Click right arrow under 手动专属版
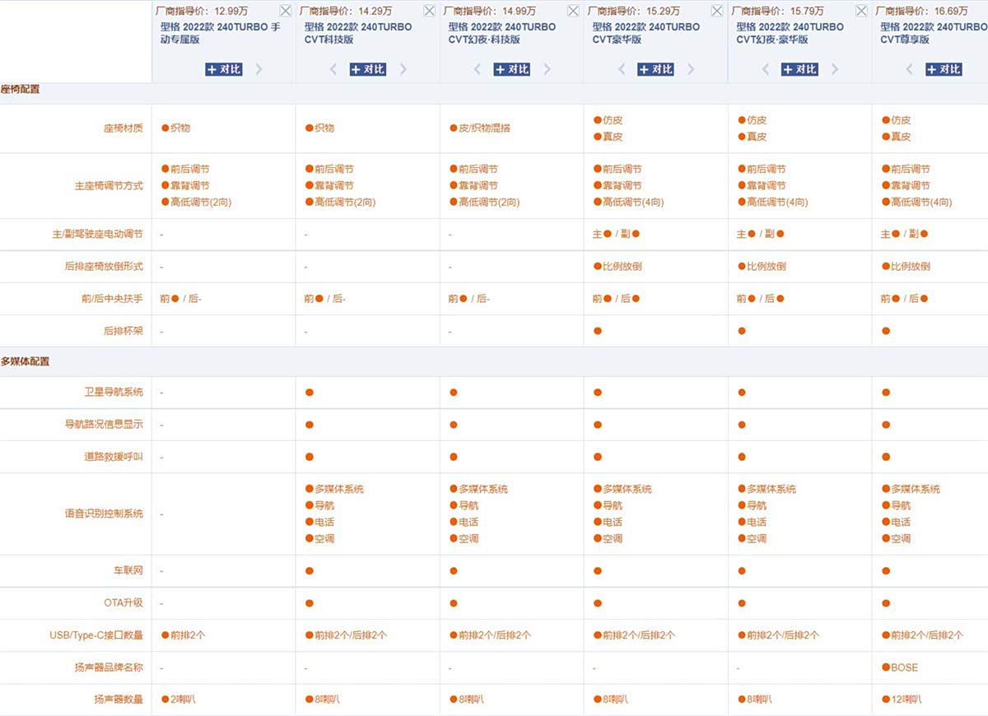988x716 pixels. (259, 69)
